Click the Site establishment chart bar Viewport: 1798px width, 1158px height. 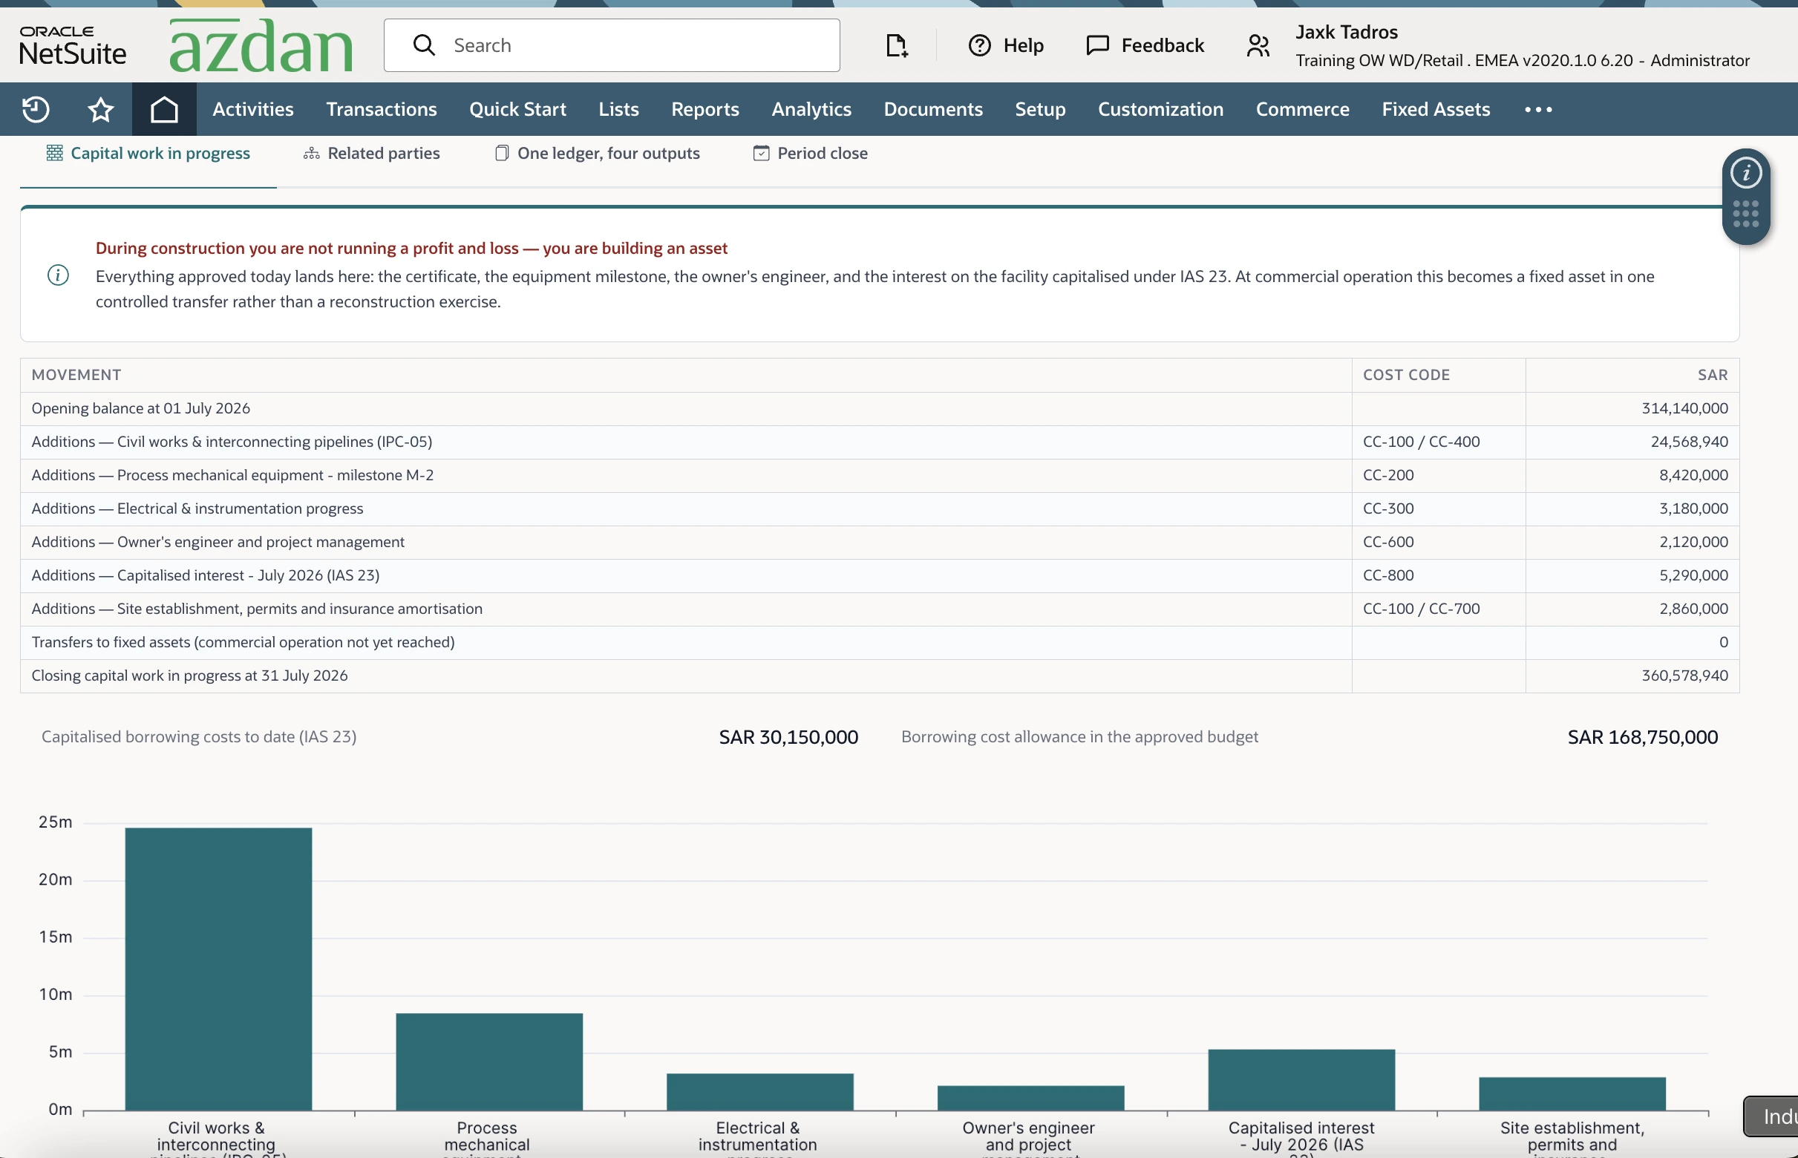1572,1093
